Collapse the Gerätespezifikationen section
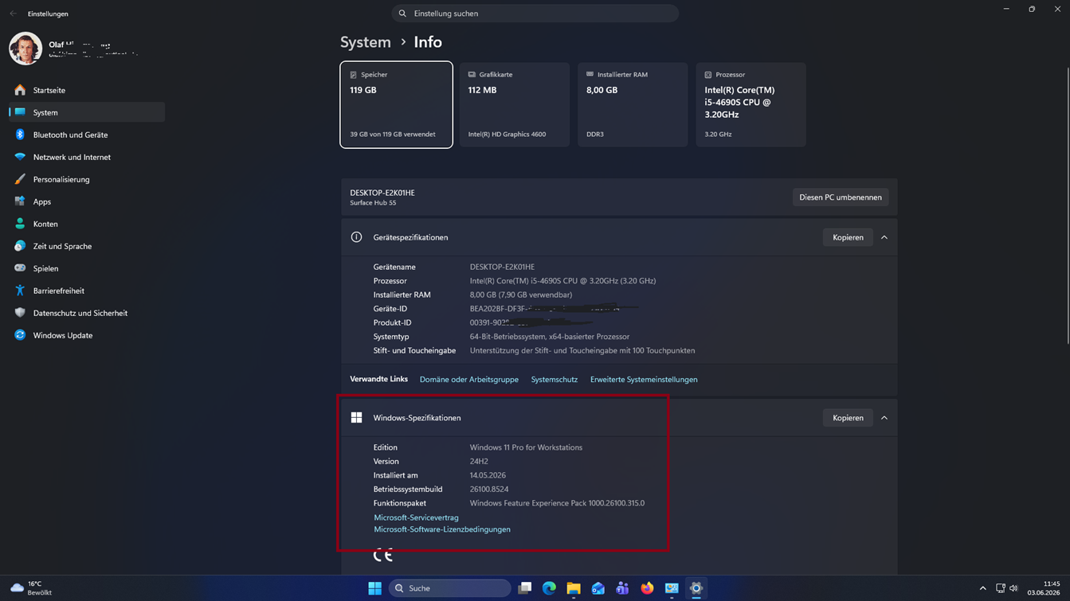This screenshot has width=1070, height=601. [884, 237]
